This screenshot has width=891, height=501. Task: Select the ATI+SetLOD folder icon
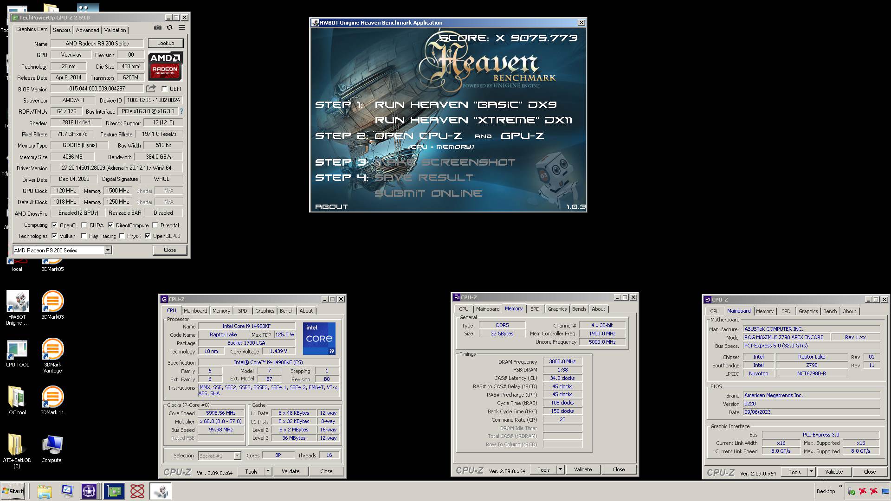tap(17, 451)
